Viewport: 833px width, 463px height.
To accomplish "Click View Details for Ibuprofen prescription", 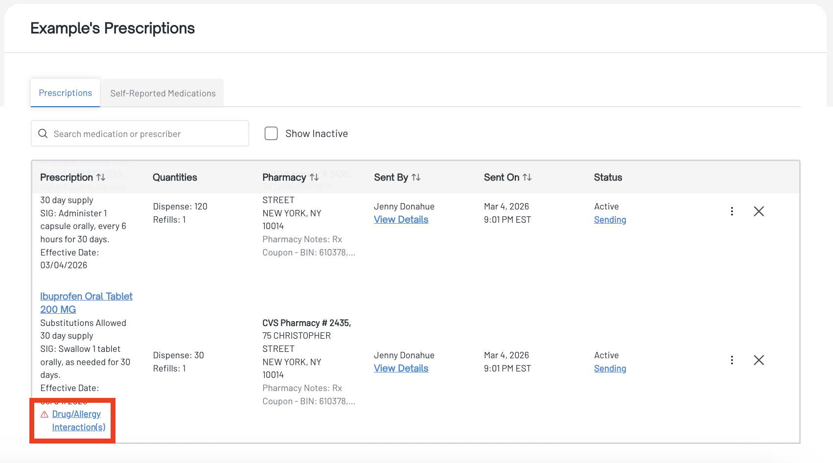I will (x=401, y=369).
